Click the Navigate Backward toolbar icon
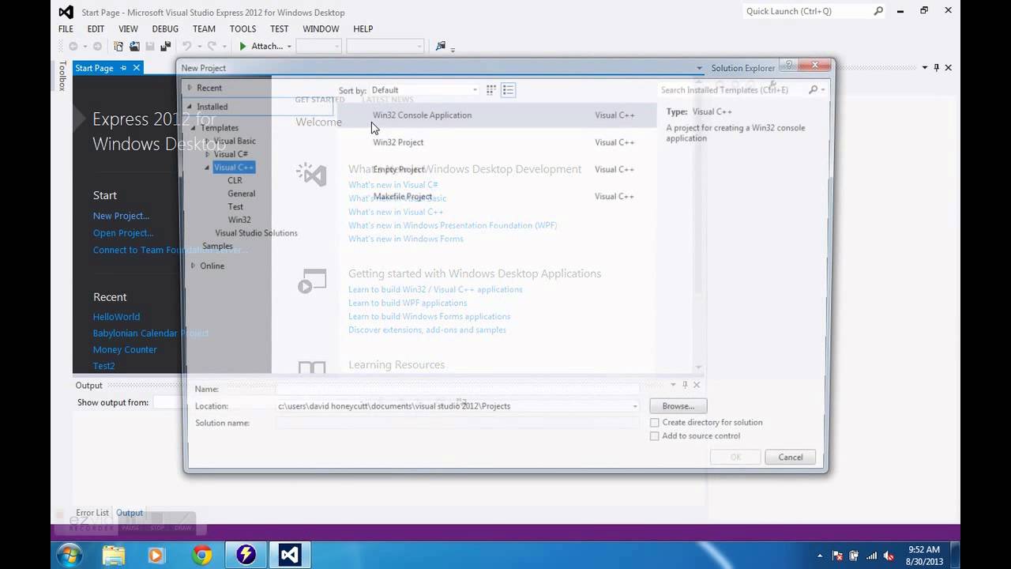 click(73, 47)
